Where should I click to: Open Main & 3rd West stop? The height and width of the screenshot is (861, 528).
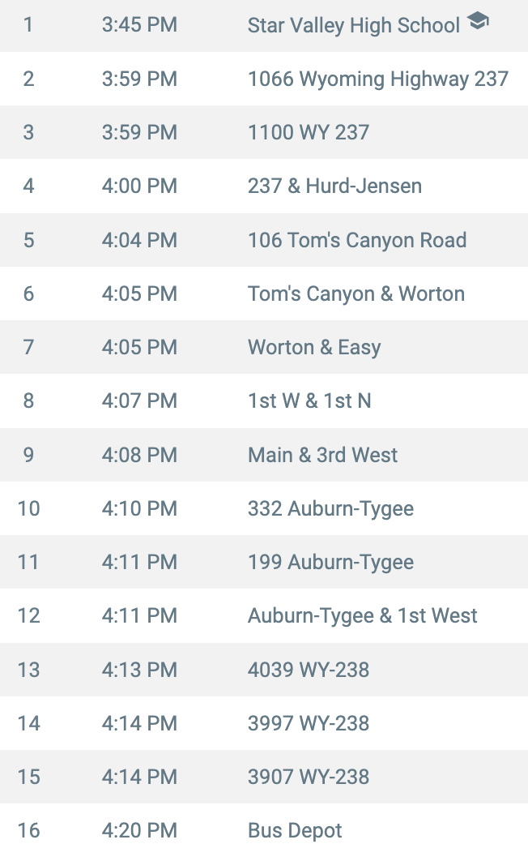(x=322, y=455)
